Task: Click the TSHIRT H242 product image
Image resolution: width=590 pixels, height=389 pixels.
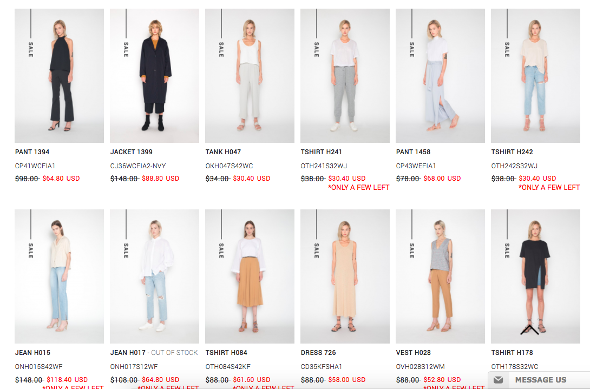Action: (x=535, y=76)
